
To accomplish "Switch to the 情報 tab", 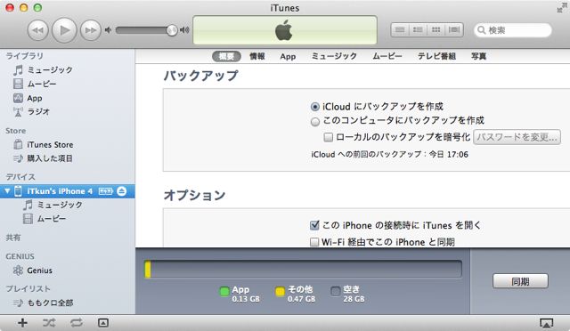I will point(257,56).
